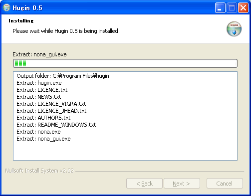The height and width of the screenshot is (196, 251).
Task: Click the Hugin installer title bar icon
Action: coord(6,7)
